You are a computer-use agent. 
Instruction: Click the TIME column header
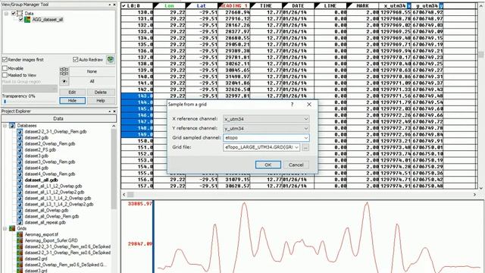pyautogui.click(x=266, y=6)
